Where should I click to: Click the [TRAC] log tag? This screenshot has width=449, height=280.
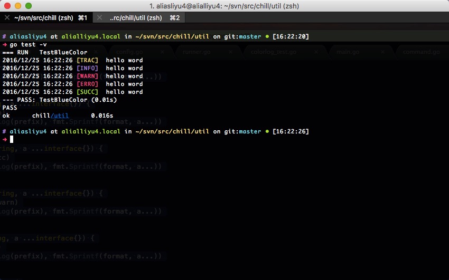87,60
